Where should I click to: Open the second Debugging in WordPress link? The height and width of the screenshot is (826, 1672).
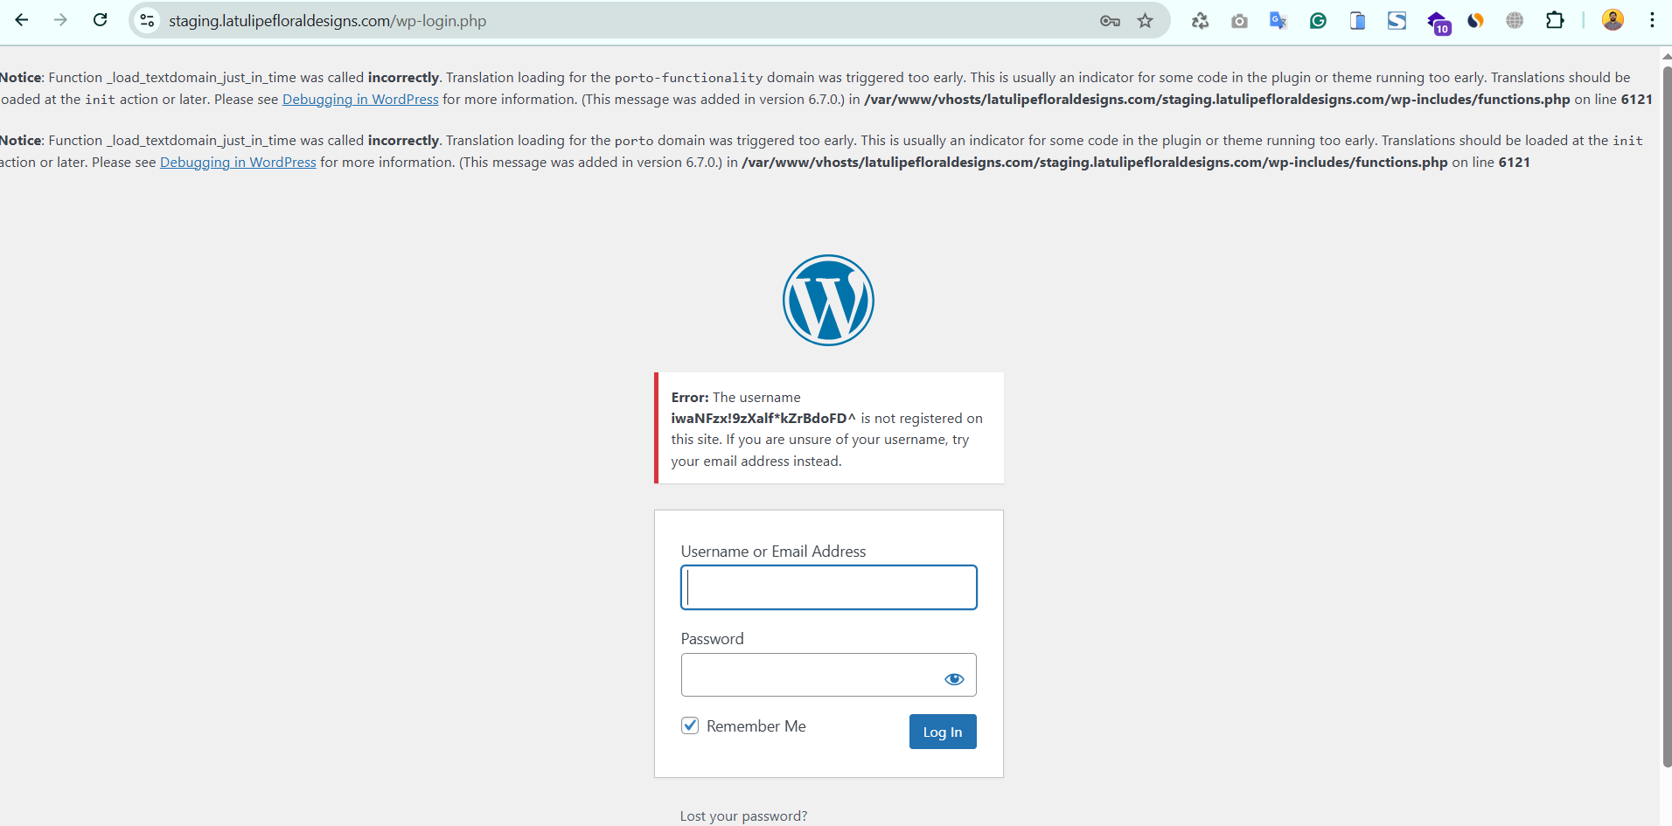(238, 163)
